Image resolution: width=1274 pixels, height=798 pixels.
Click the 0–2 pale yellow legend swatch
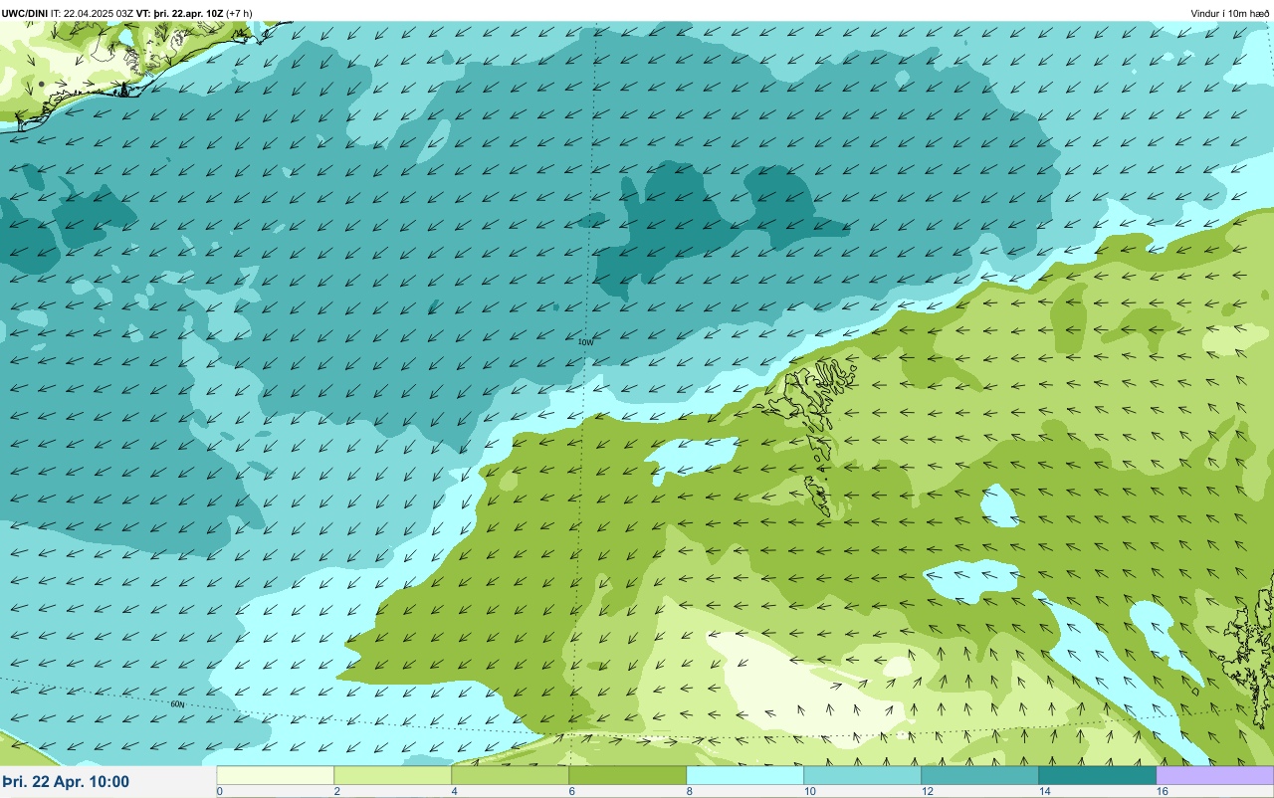pyautogui.click(x=276, y=775)
